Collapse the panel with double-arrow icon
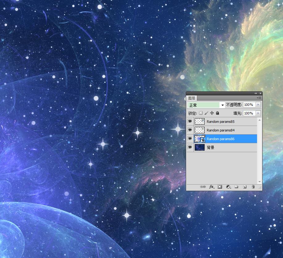283x258 pixels. click(256, 93)
